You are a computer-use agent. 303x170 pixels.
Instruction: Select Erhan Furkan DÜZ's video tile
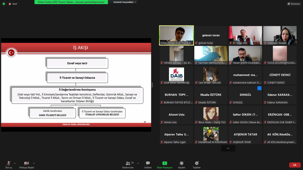tap(176, 35)
